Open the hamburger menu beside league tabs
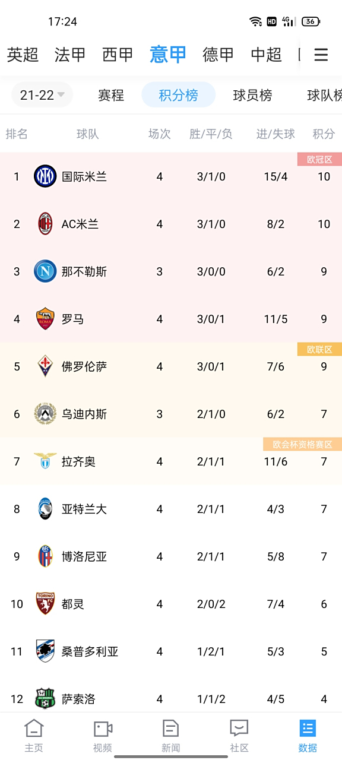 click(x=321, y=55)
